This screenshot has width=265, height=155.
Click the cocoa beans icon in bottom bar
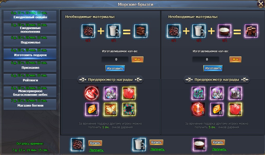click(x=77, y=144)
